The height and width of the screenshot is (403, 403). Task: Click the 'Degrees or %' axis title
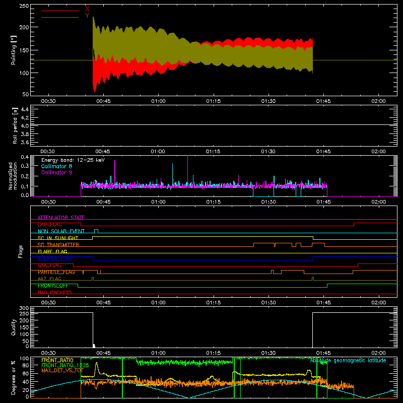pos(14,377)
